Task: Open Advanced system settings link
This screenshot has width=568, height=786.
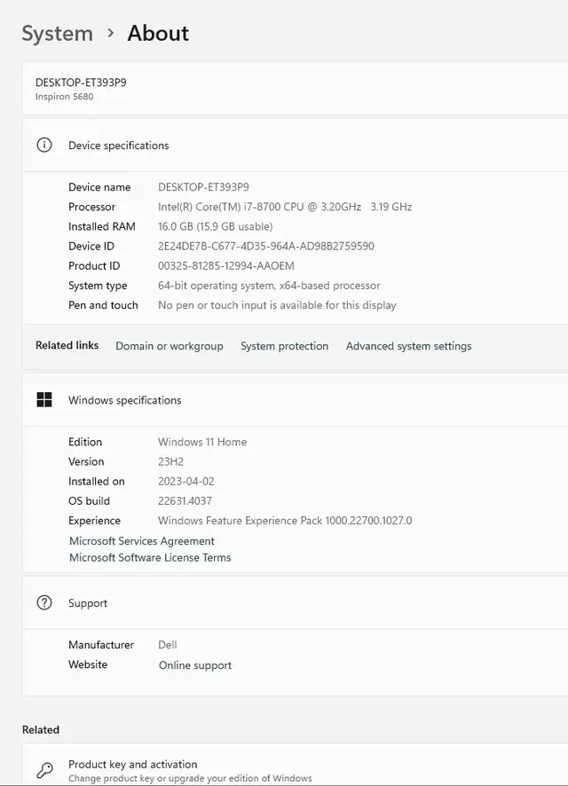Action: (408, 346)
